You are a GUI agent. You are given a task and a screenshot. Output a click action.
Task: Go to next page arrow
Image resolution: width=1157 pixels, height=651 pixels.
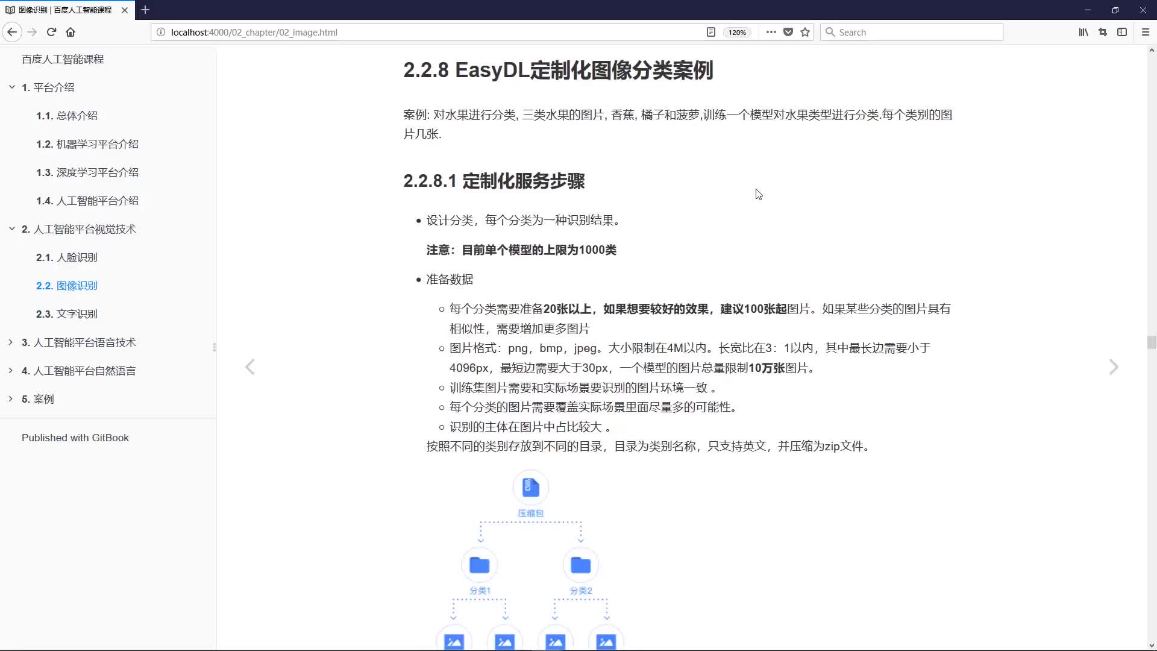tap(1114, 366)
